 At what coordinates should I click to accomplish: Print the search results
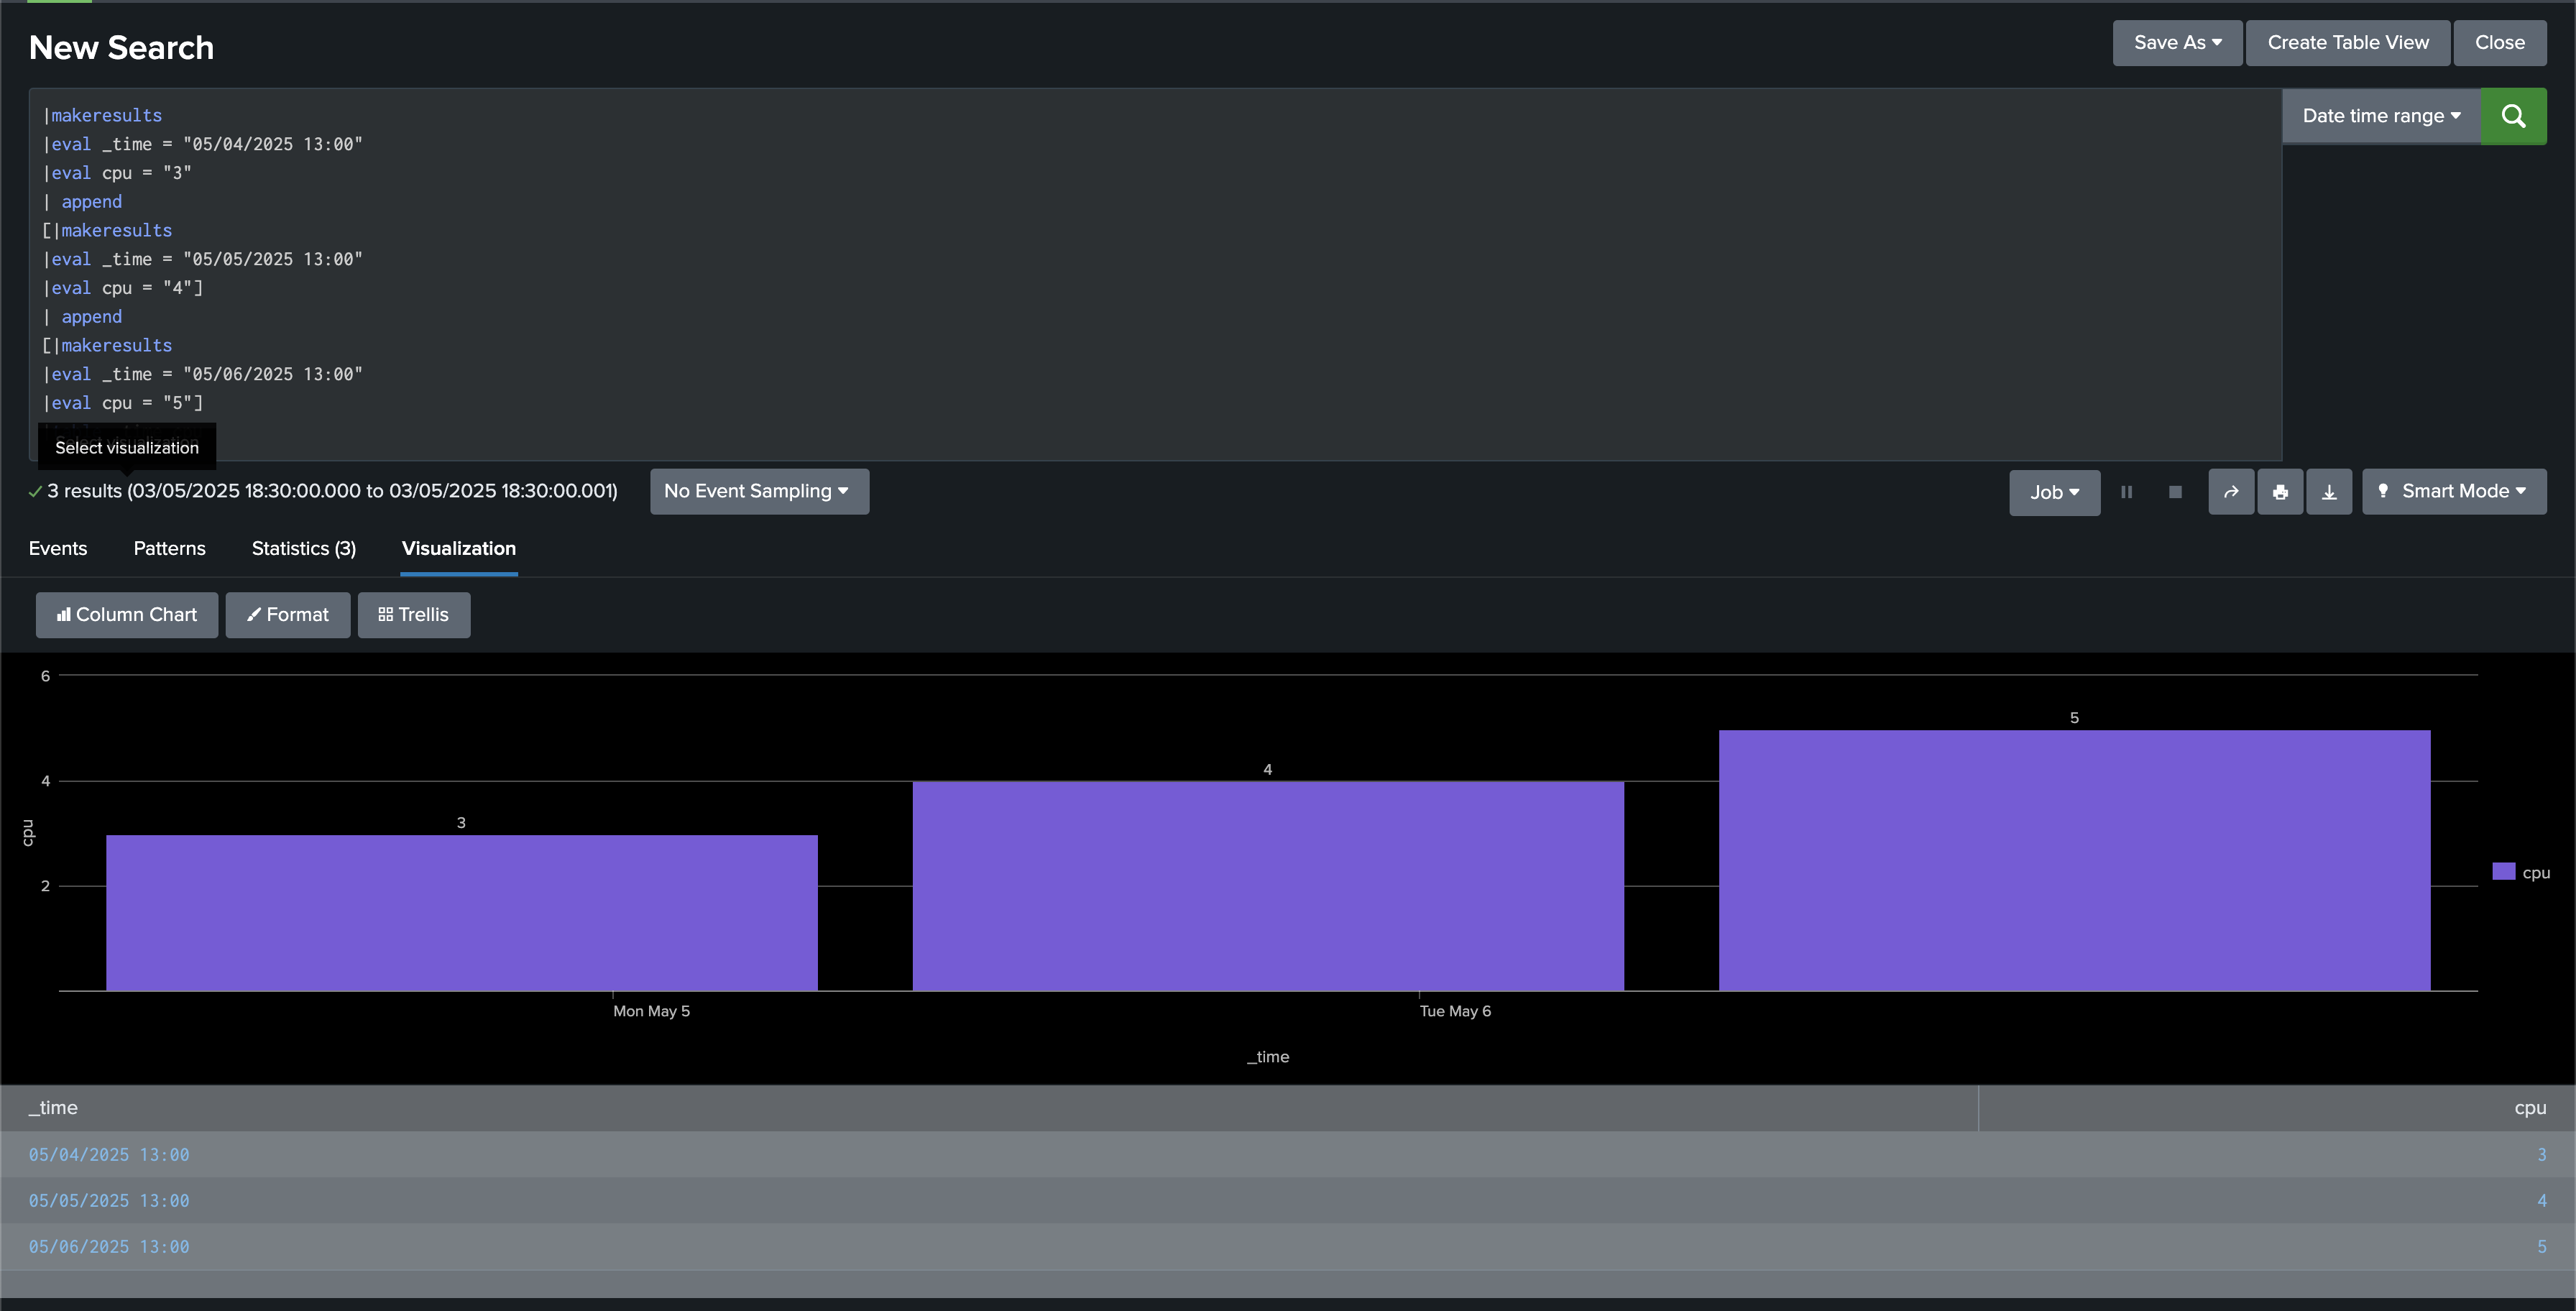pyautogui.click(x=2280, y=491)
